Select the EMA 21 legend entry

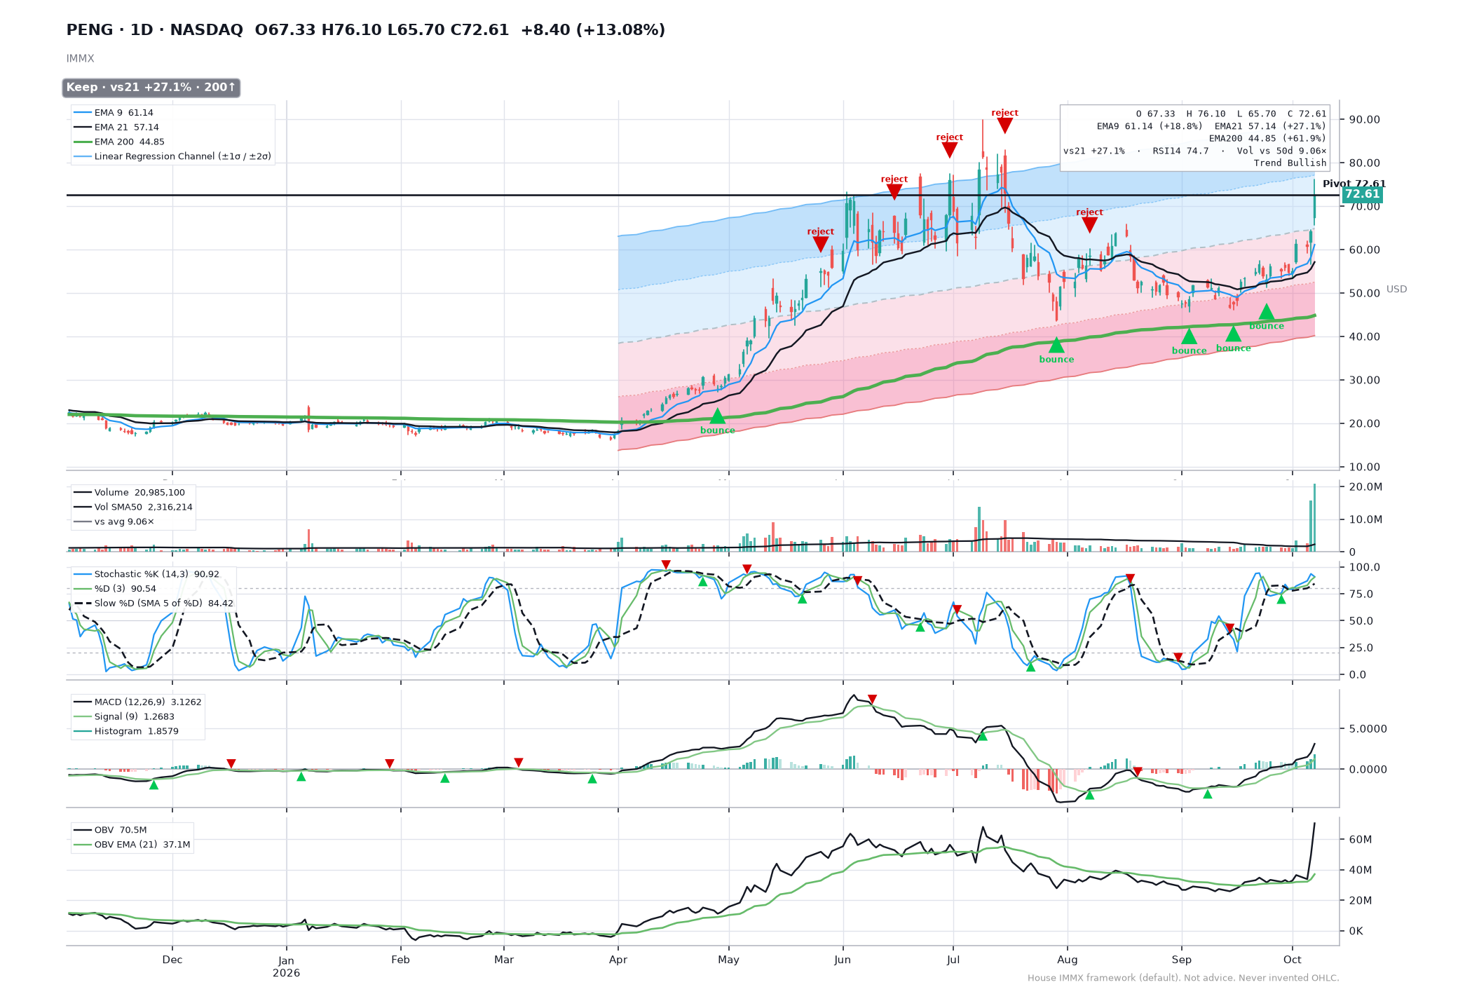116,127
